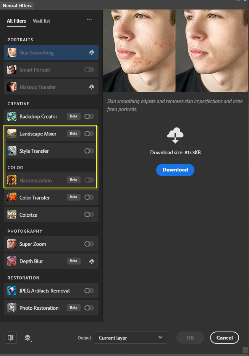Image resolution: width=249 pixels, height=356 pixels.
Task: Click the JPEG Artifacts Removal thumbnail icon
Action: 12,291
